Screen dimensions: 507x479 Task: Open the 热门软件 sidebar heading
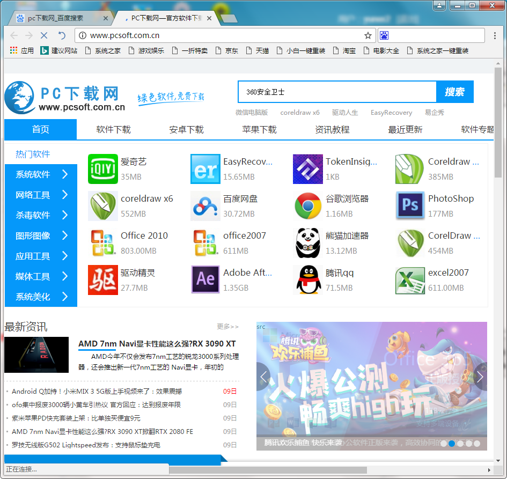click(33, 154)
